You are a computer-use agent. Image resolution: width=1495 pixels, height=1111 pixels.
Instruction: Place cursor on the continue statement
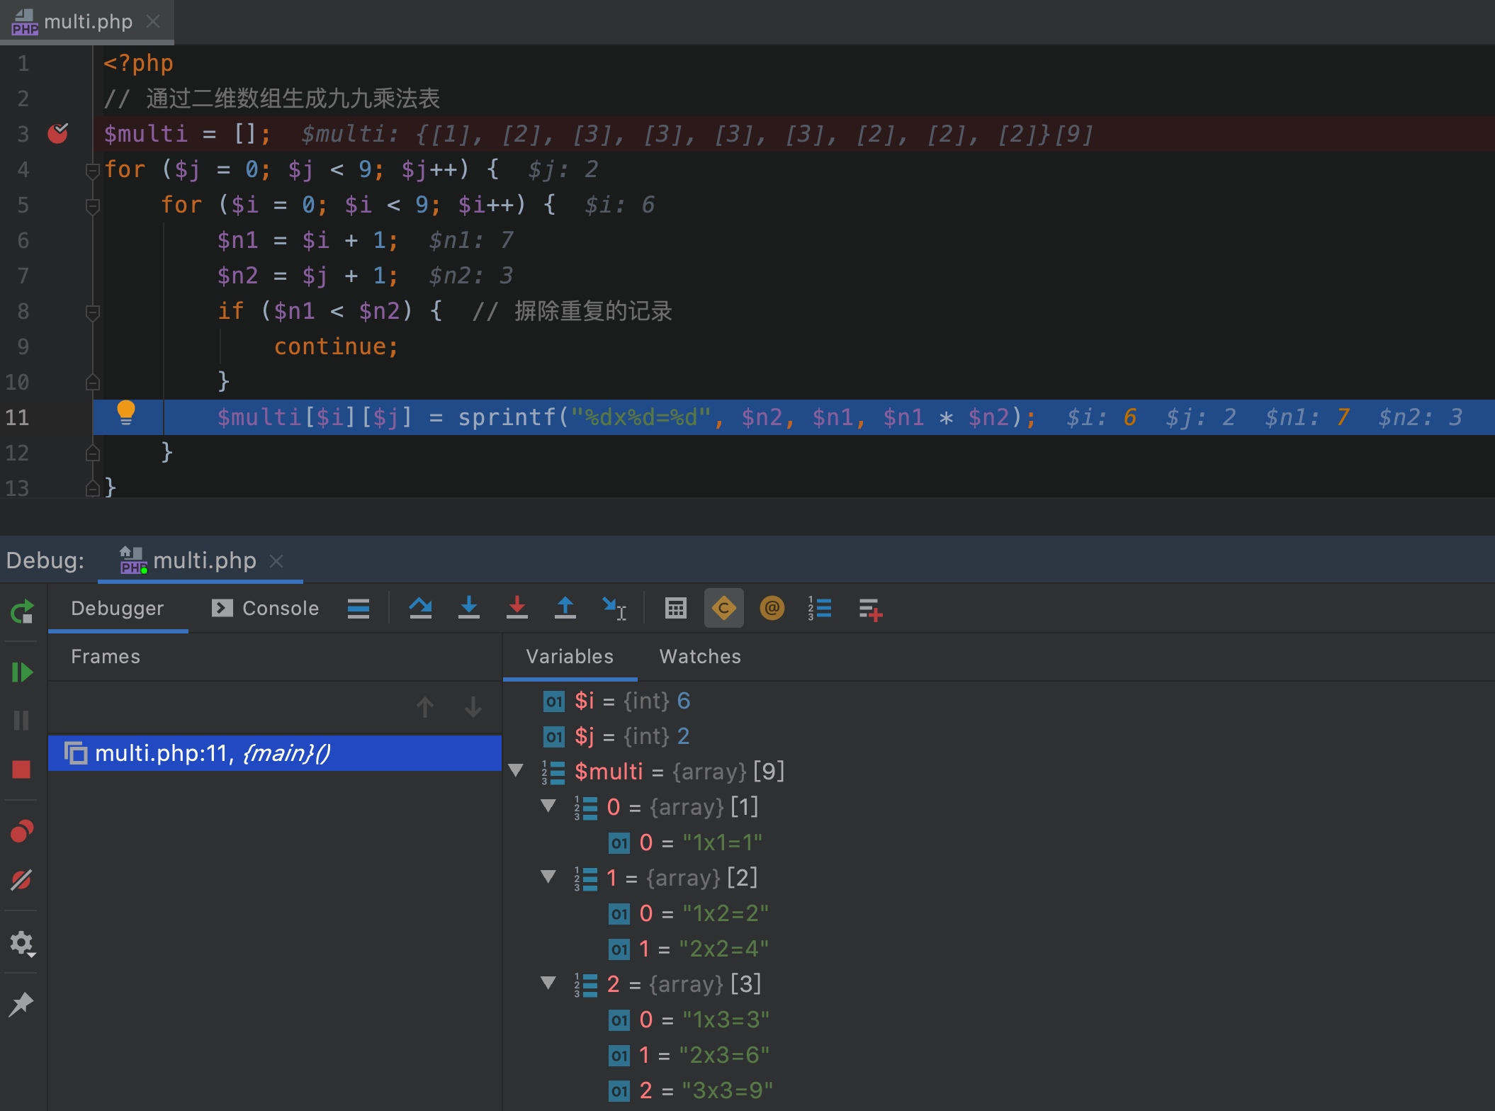point(336,346)
